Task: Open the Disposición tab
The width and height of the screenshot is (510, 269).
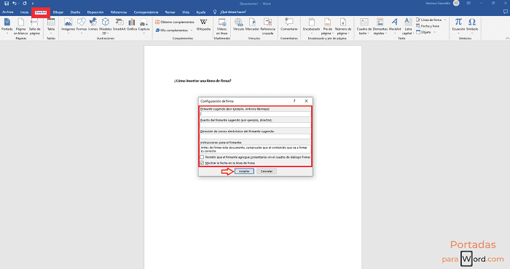Action: (95, 12)
